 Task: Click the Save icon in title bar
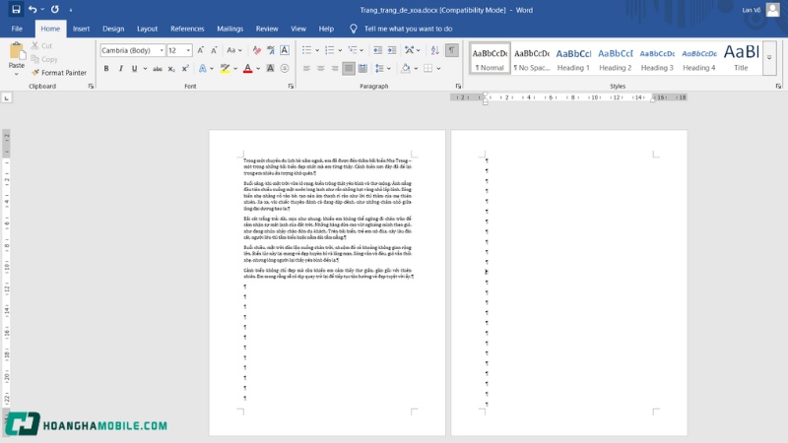click(x=14, y=9)
